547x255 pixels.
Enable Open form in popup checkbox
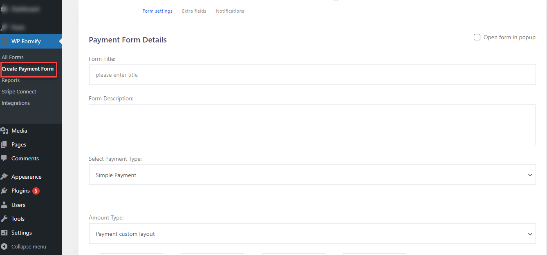tap(477, 37)
